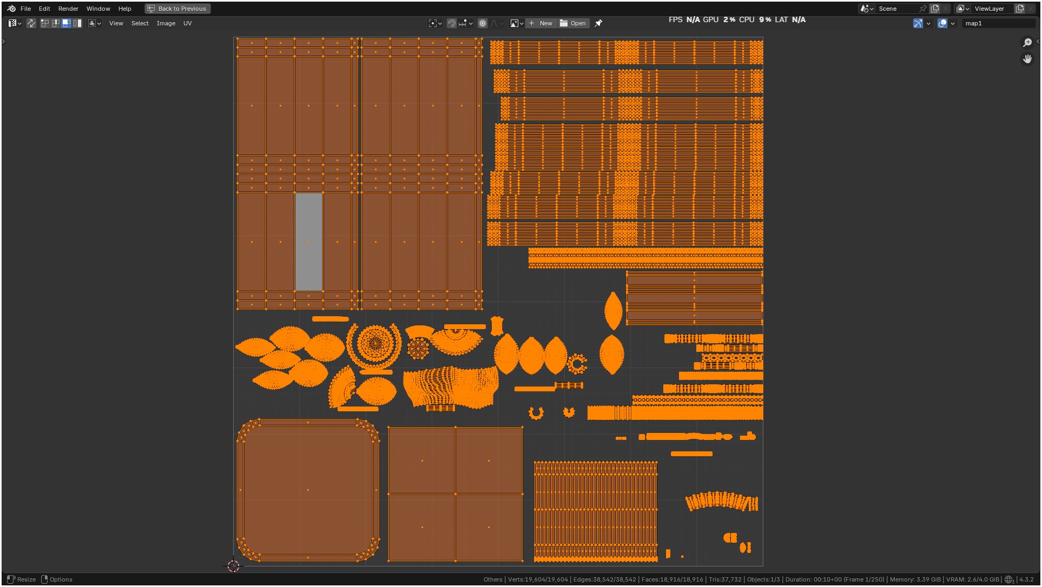Click the map1 UV map field
The height and width of the screenshot is (587, 1042).
click(x=997, y=23)
